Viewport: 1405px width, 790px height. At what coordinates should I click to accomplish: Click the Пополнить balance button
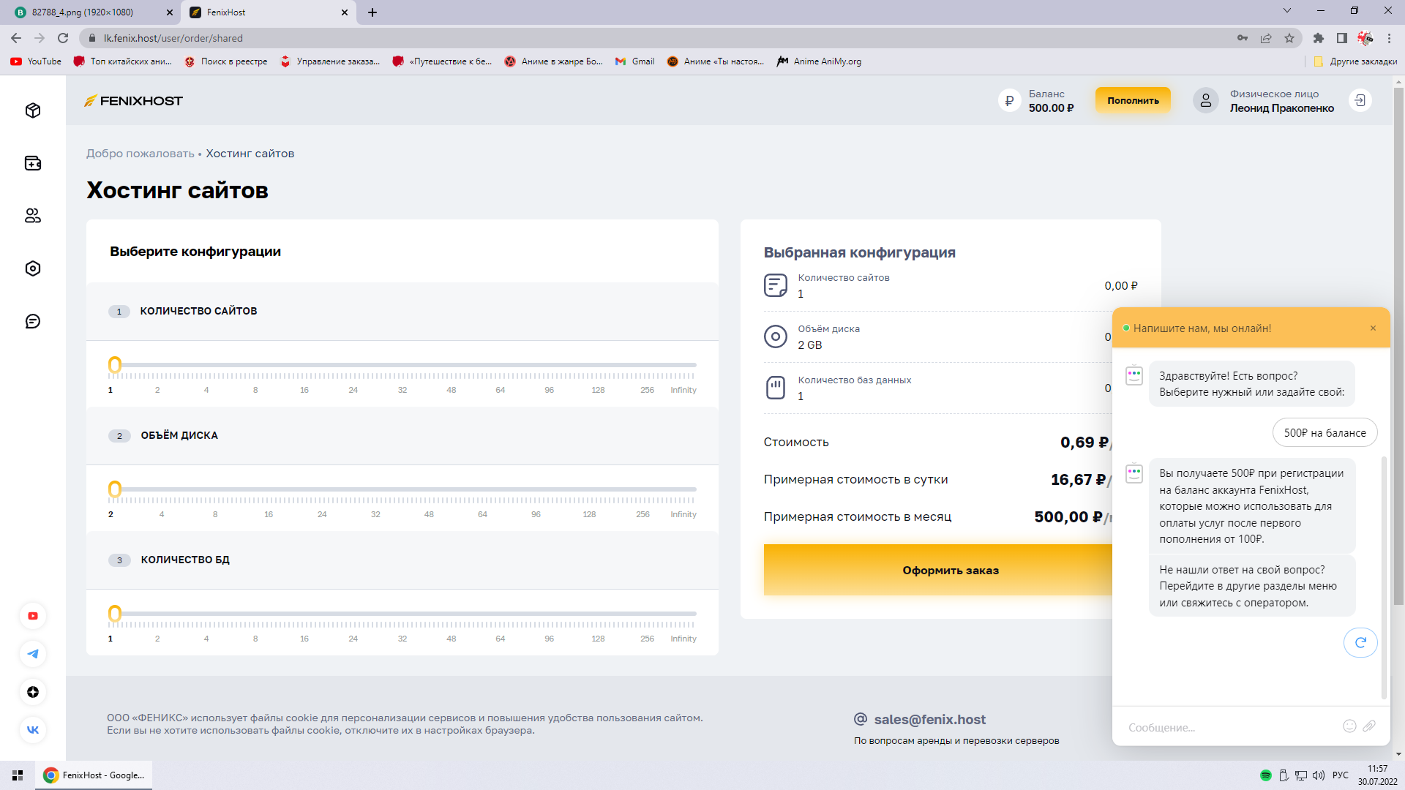1133,100
